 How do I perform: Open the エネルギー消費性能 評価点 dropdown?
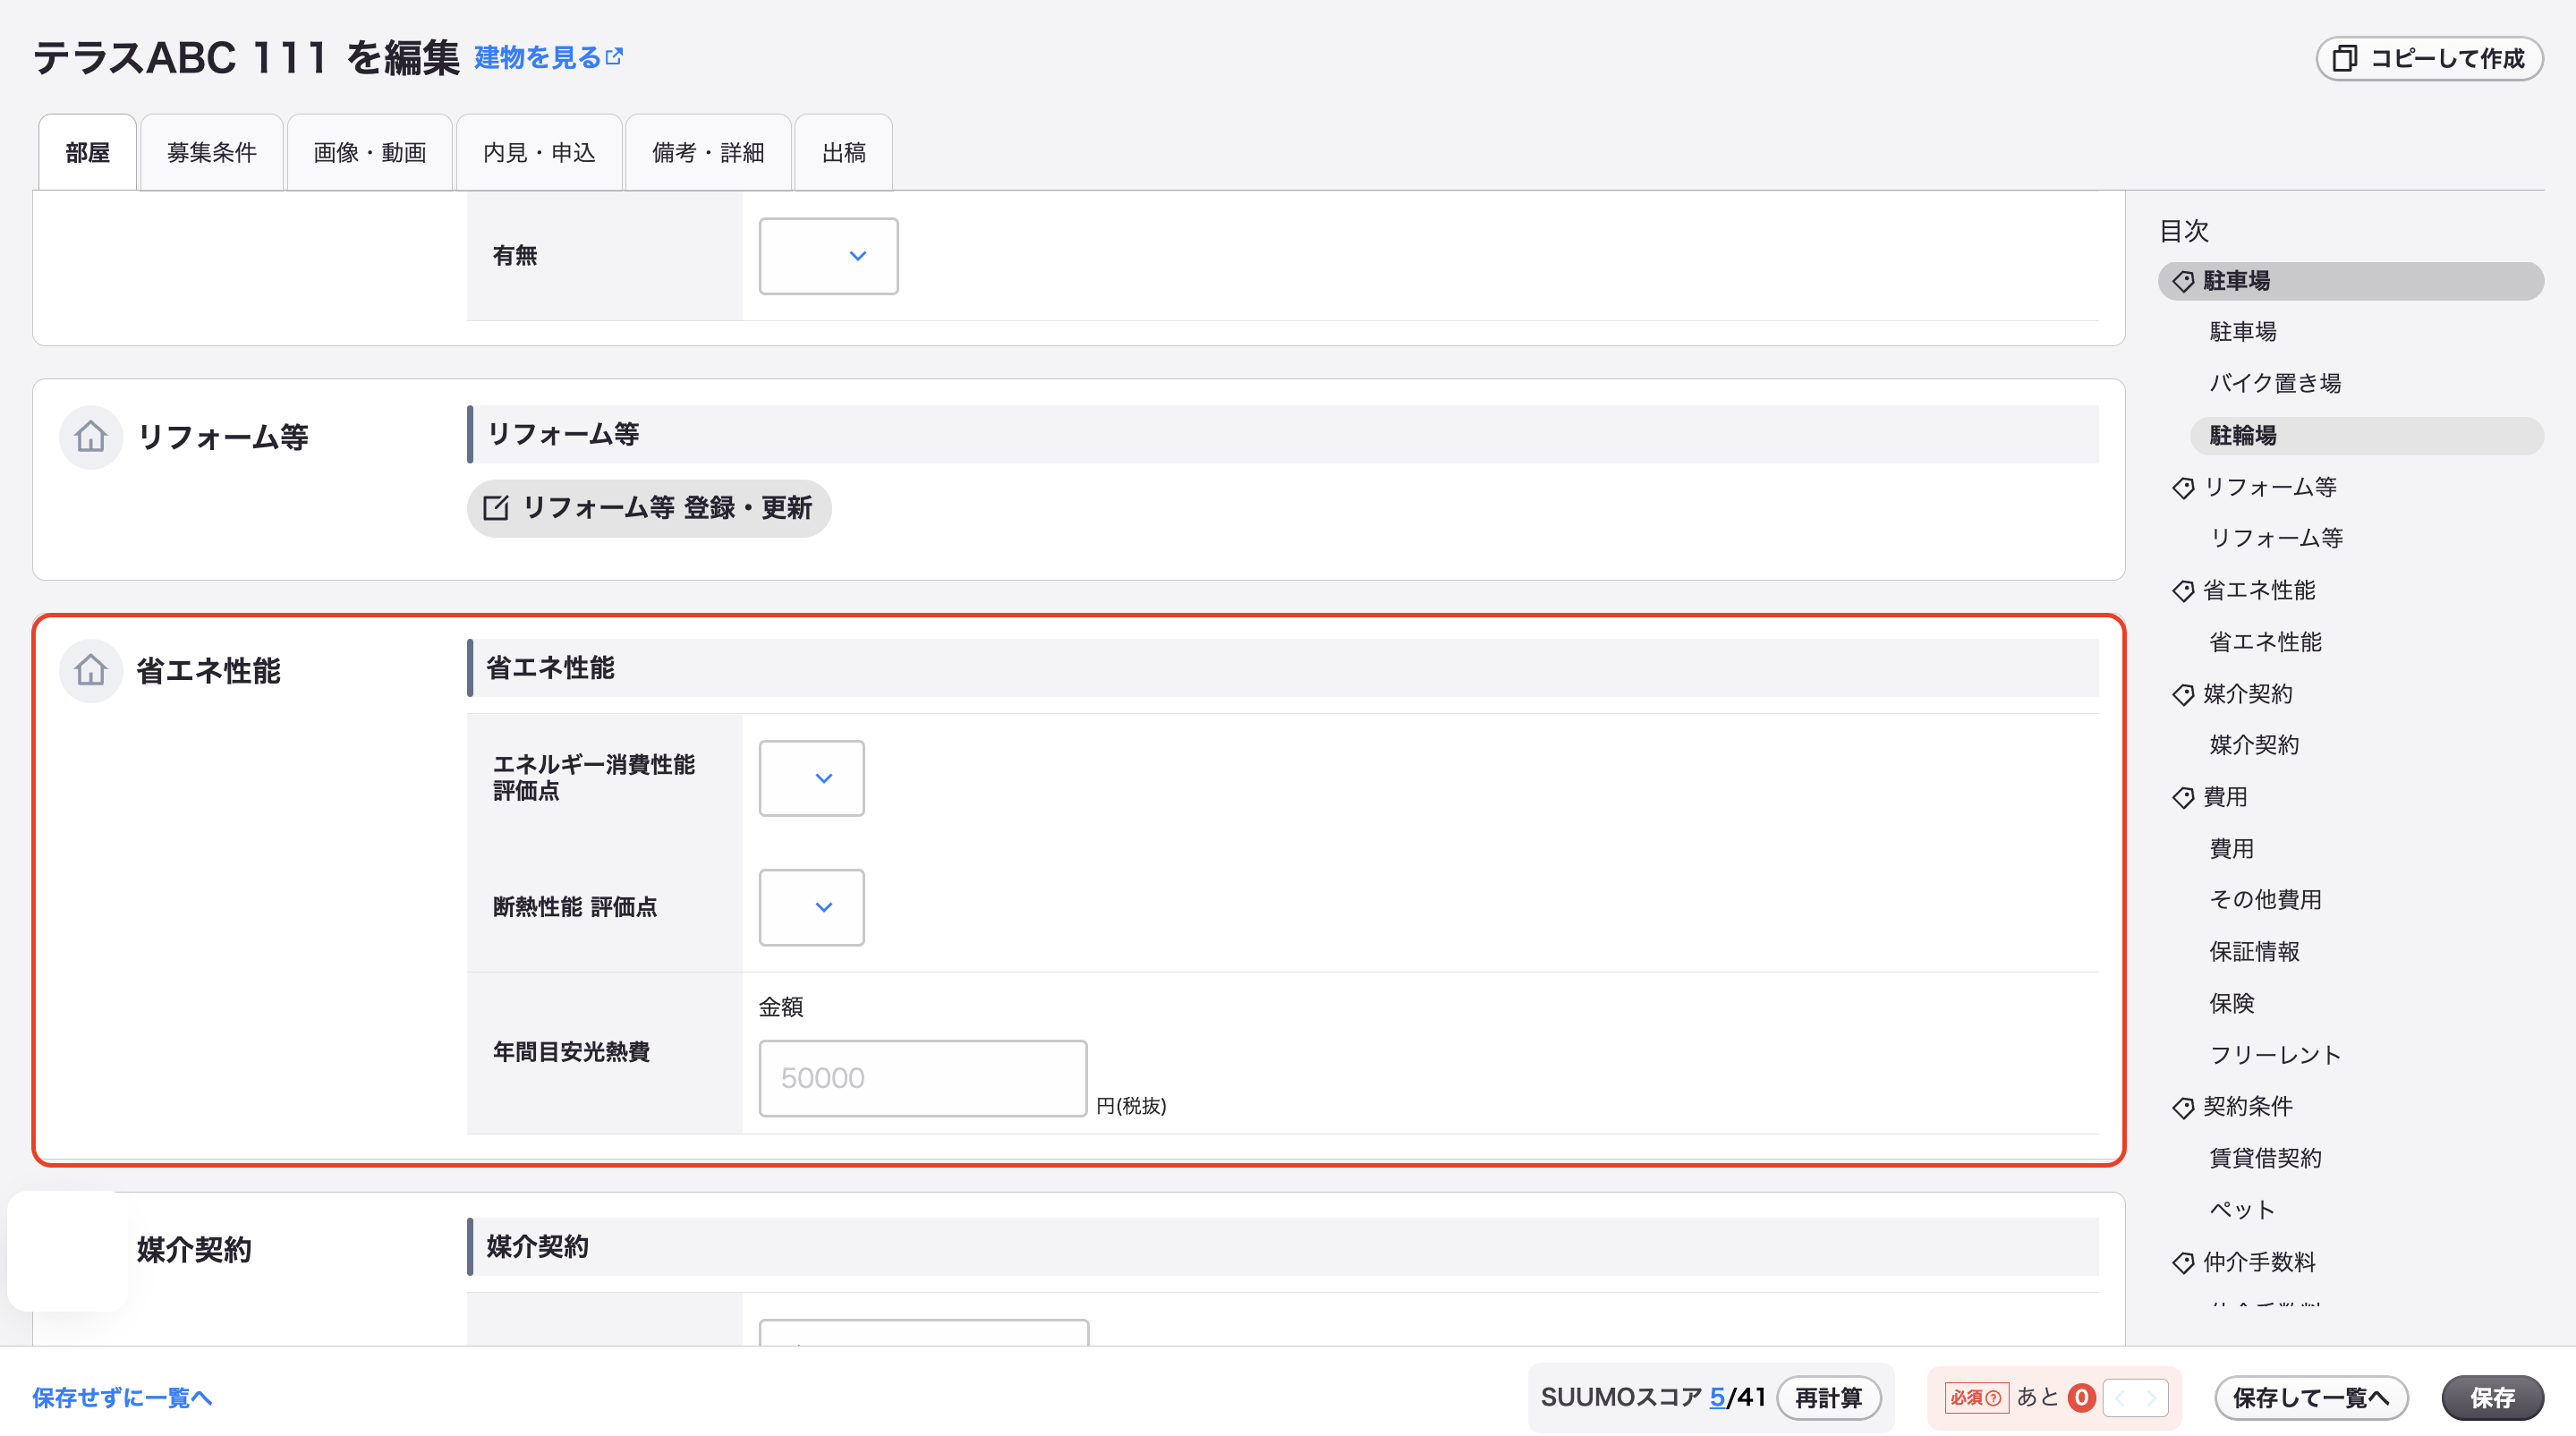point(811,778)
